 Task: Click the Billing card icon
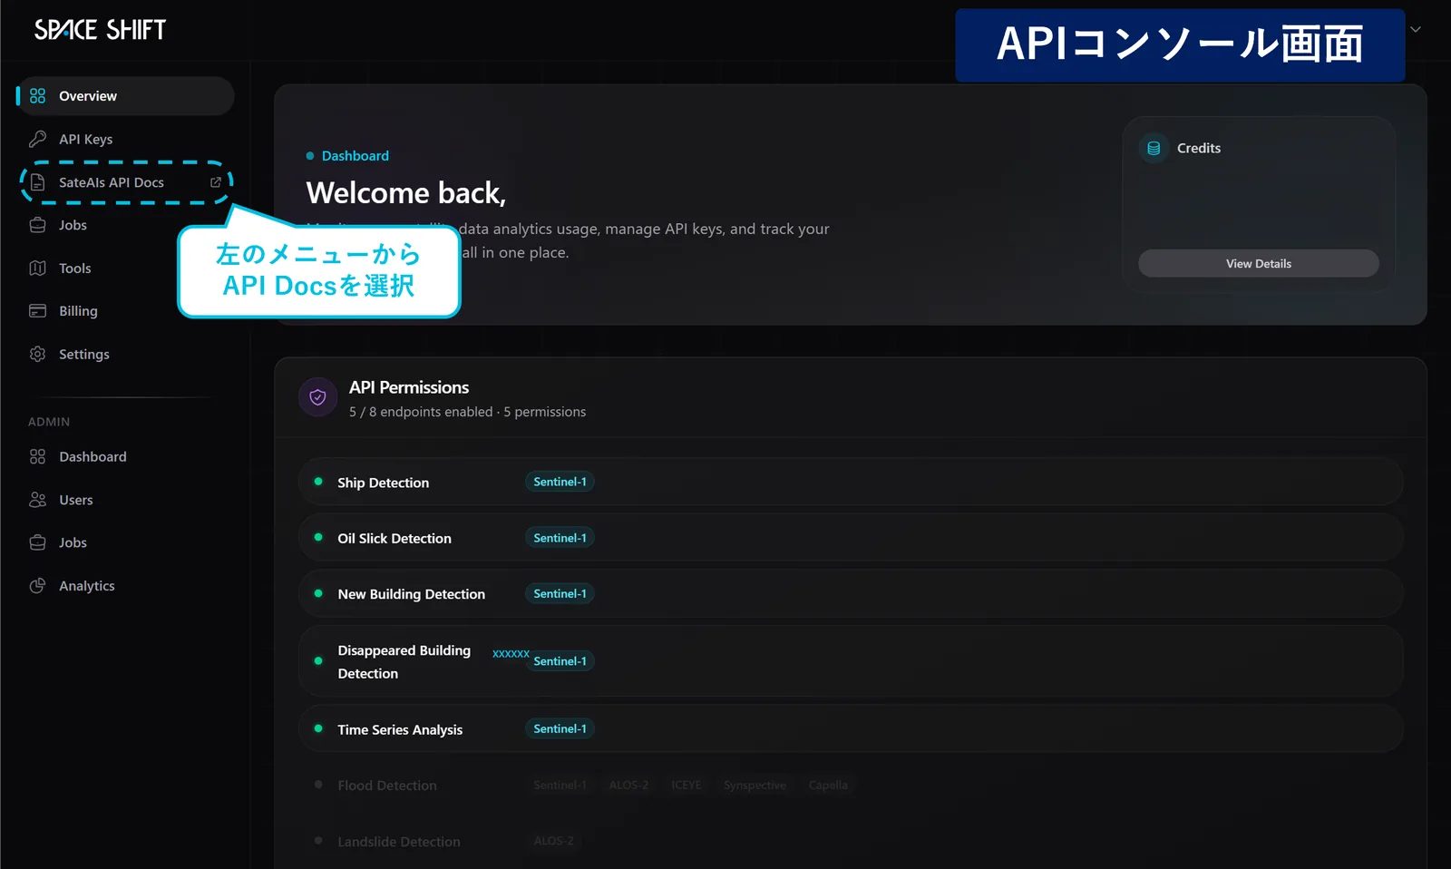point(37,311)
